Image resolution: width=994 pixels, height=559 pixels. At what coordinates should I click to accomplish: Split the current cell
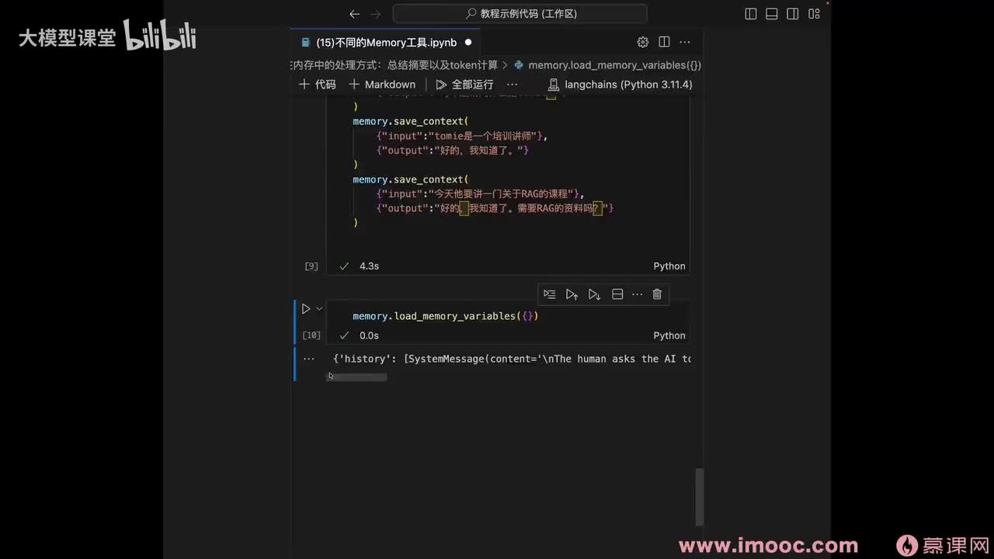(x=617, y=294)
